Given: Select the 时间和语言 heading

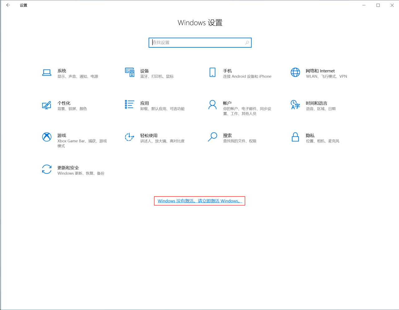Looking at the screenshot, I should pos(316,103).
